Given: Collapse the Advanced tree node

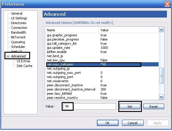Looking at the screenshot, I should tap(8, 56).
